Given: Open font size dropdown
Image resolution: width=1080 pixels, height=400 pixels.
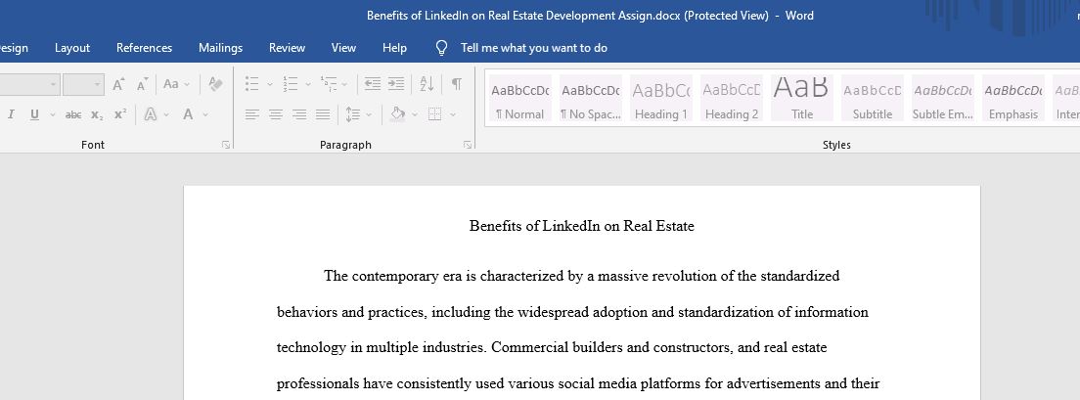Looking at the screenshot, I should pos(97,85).
